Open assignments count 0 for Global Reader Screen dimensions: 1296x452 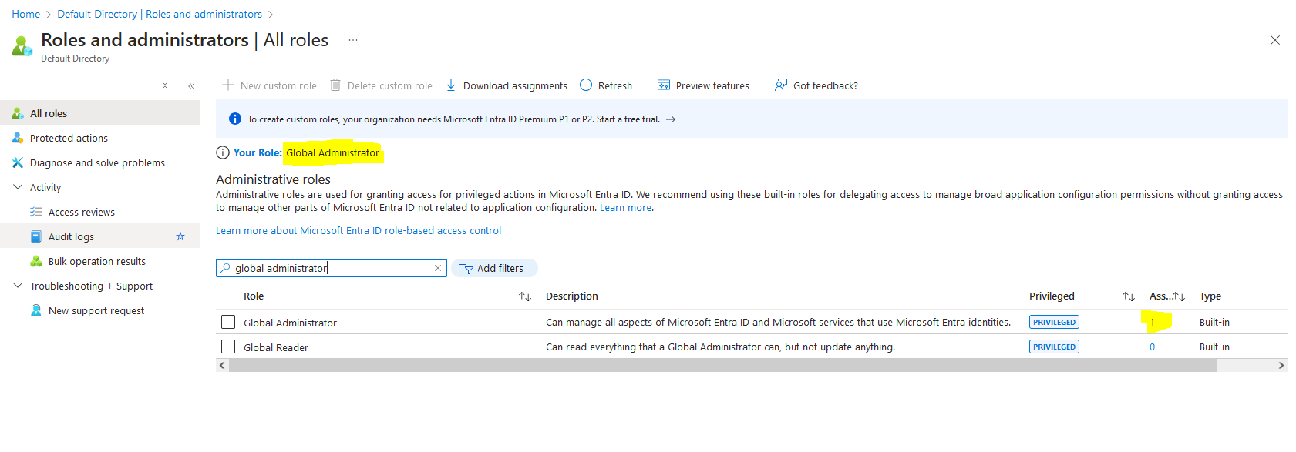coord(1152,347)
